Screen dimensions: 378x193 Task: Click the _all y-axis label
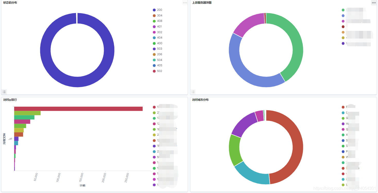click(x=10, y=139)
